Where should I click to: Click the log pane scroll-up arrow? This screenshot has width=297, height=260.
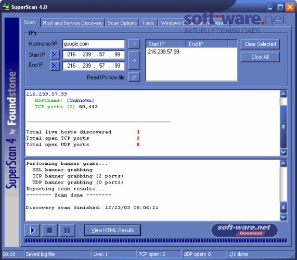tap(283, 163)
